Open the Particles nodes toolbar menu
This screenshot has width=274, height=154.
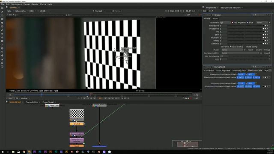tap(2, 44)
